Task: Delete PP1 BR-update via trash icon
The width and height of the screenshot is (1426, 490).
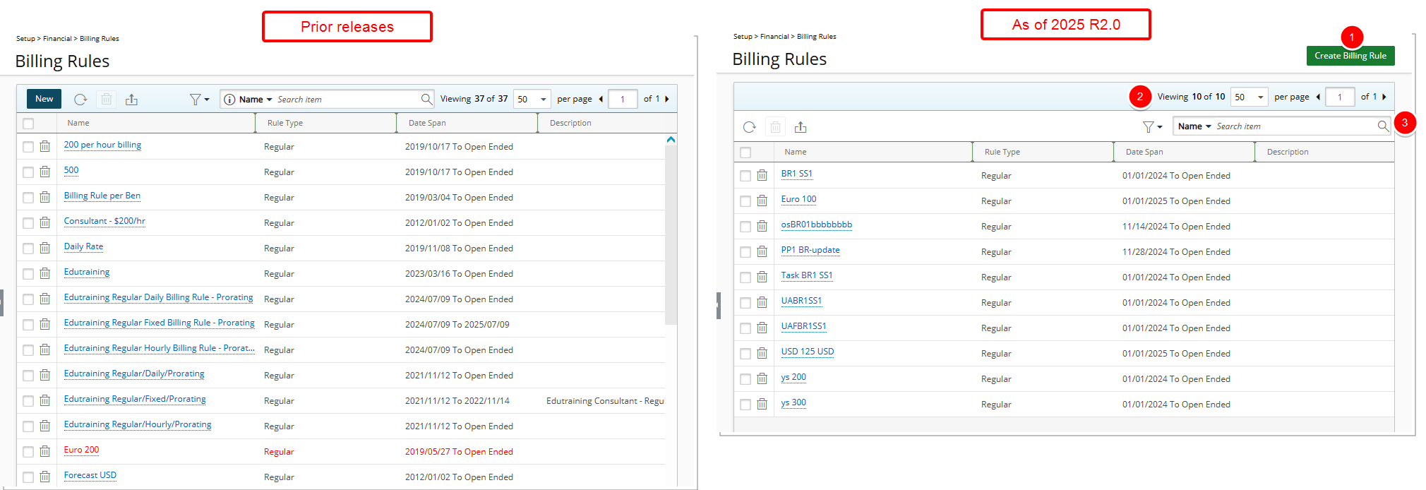Action: 762,251
